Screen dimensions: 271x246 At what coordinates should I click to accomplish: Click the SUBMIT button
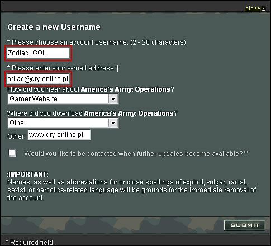[245, 225]
